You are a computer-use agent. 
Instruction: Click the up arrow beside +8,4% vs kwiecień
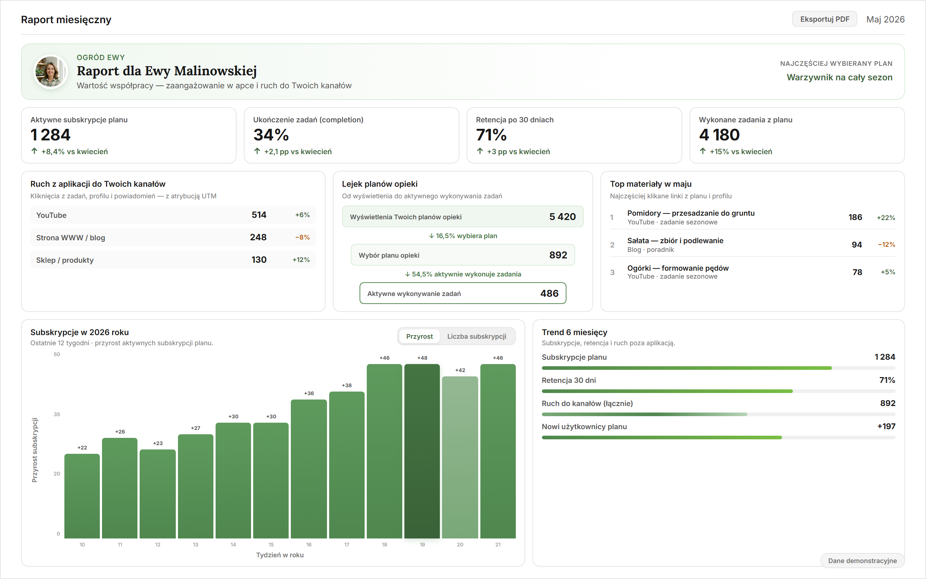34,151
